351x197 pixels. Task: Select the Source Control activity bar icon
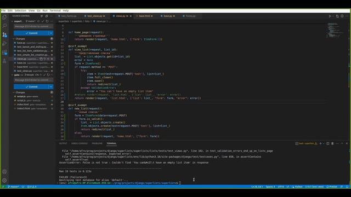(4, 34)
